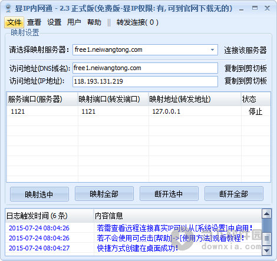This screenshot has width=277, height=261.
Task: Click the log scrollbar down arrow
Action: [x=266, y=250]
